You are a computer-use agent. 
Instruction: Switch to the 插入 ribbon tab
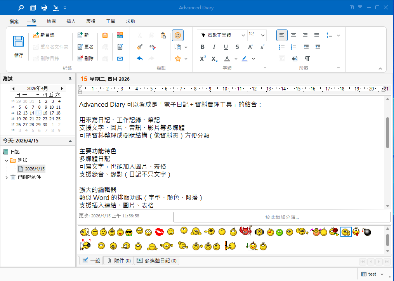pyautogui.click(x=71, y=21)
